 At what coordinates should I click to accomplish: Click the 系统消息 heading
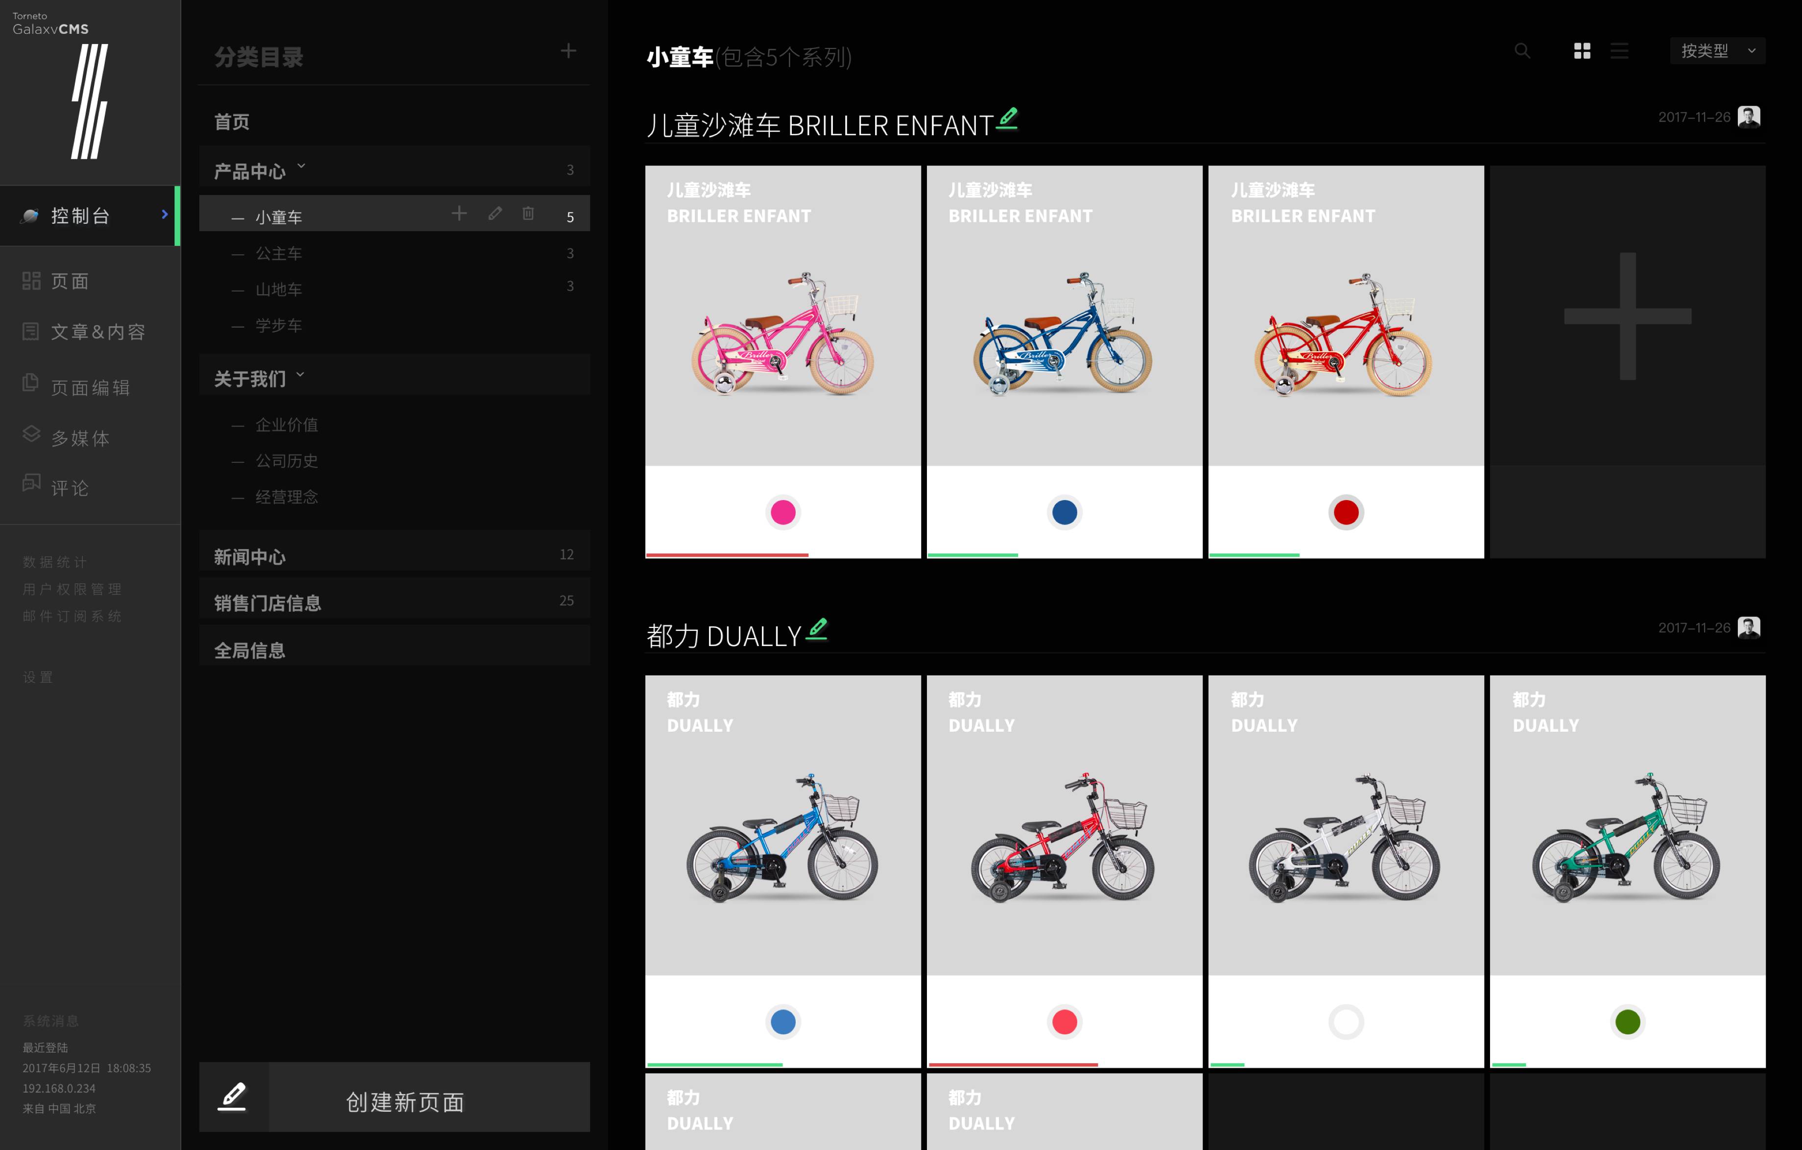pyautogui.click(x=50, y=1021)
